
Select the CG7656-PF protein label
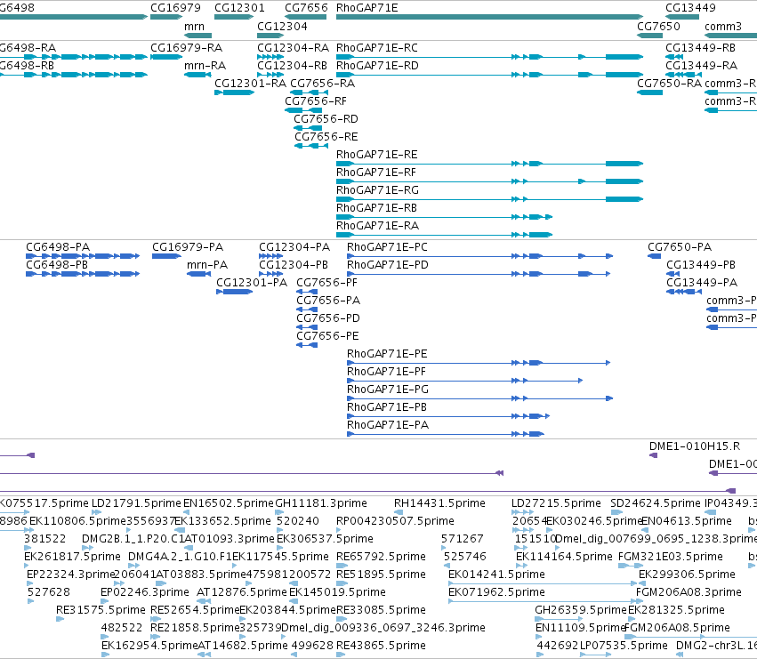[326, 283]
